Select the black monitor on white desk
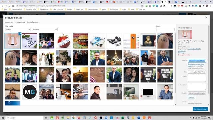The image size is (213, 120). 148,92
